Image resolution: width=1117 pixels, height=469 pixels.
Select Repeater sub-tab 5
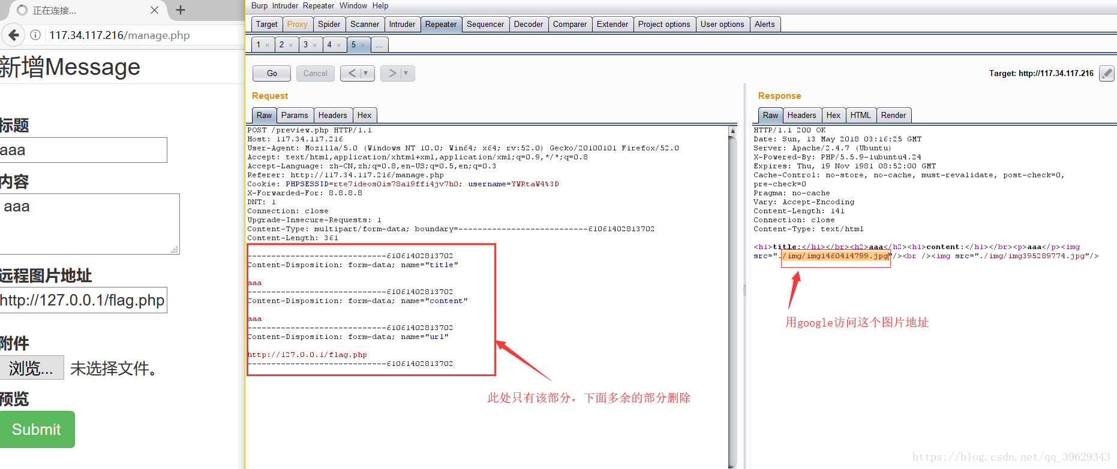coord(353,45)
